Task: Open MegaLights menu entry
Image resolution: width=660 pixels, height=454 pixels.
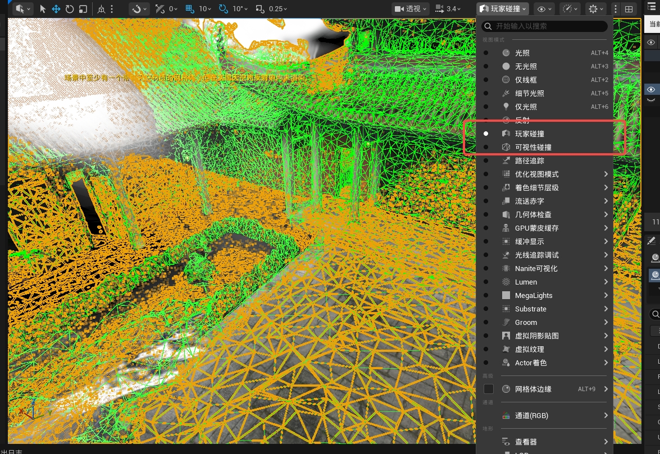Action: coord(544,295)
